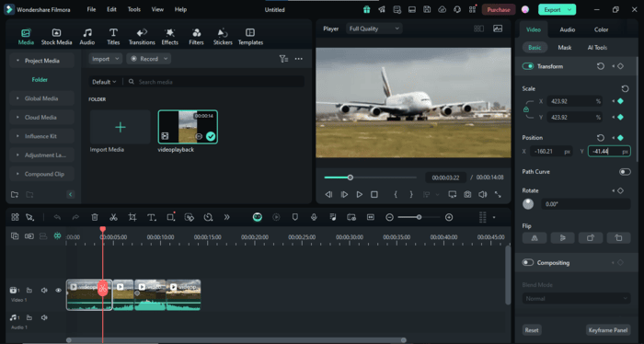
Task: Click the player fullscreen icon
Action: pos(498,194)
